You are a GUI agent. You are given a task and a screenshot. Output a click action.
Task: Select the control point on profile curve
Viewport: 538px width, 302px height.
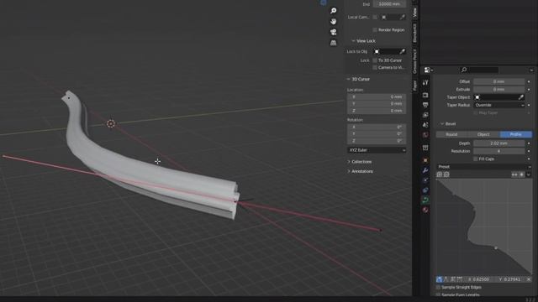pos(496,247)
